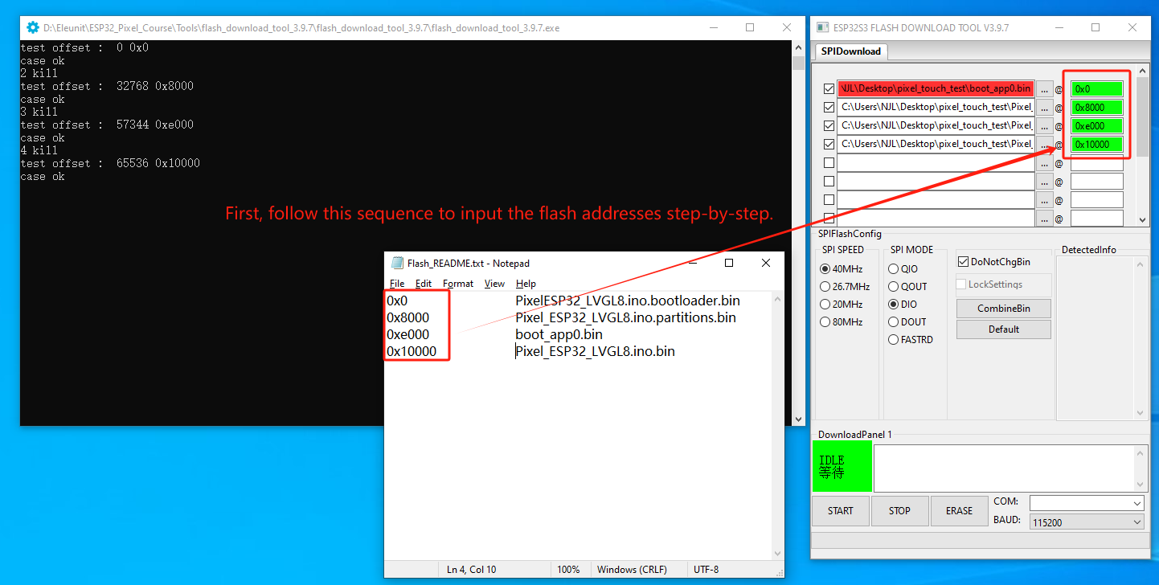Screen dimensions: 1159x585
Task: Click 'test offset : 65536 0x10000' console line
Action: pyautogui.click(x=110, y=163)
